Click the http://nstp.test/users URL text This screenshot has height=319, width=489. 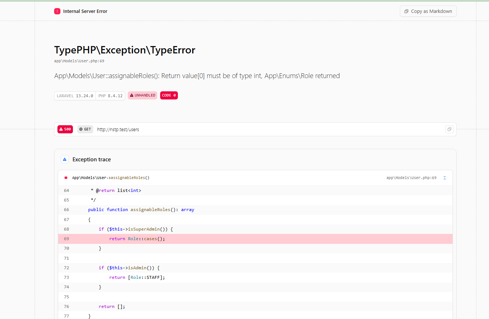(118, 130)
